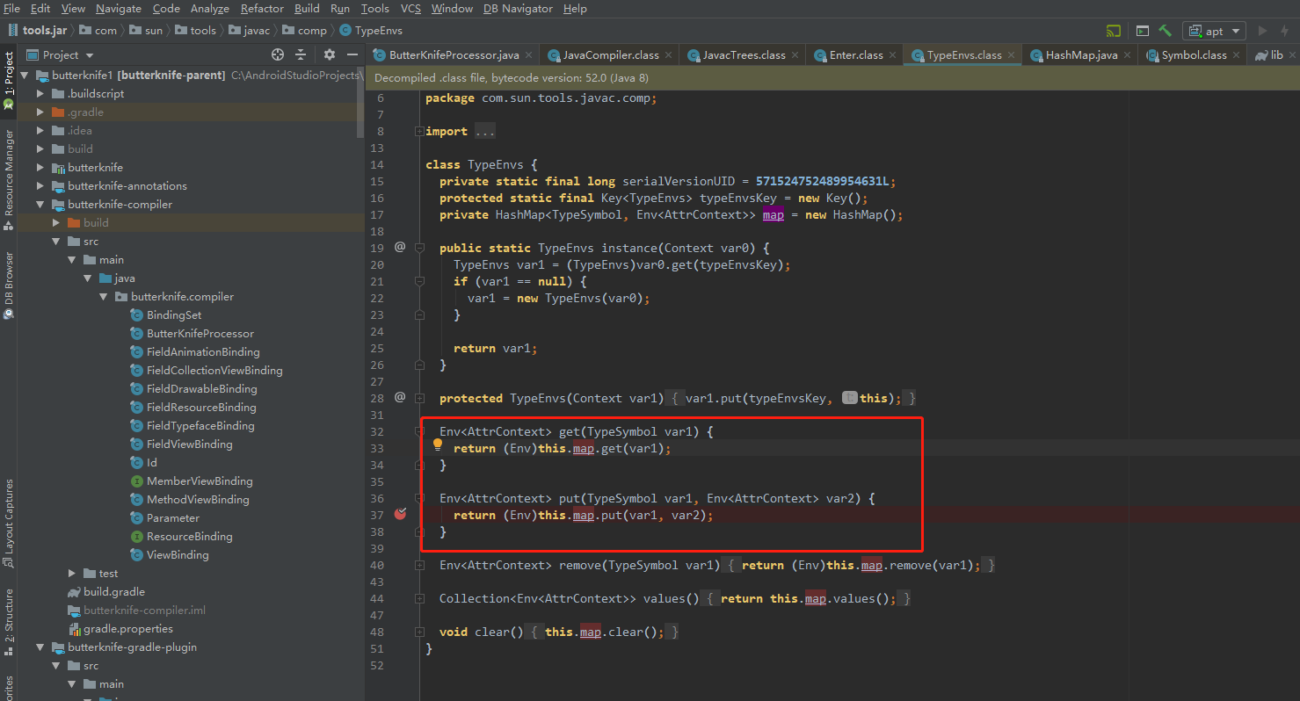Open the File menu

pyautogui.click(x=11, y=8)
